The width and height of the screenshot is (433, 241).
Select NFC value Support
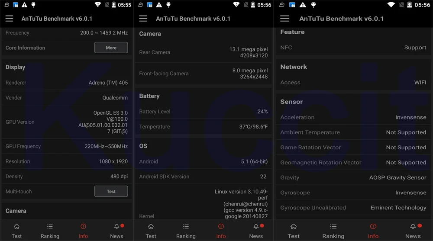tap(415, 48)
